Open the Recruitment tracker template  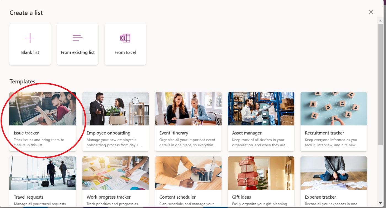334,122
